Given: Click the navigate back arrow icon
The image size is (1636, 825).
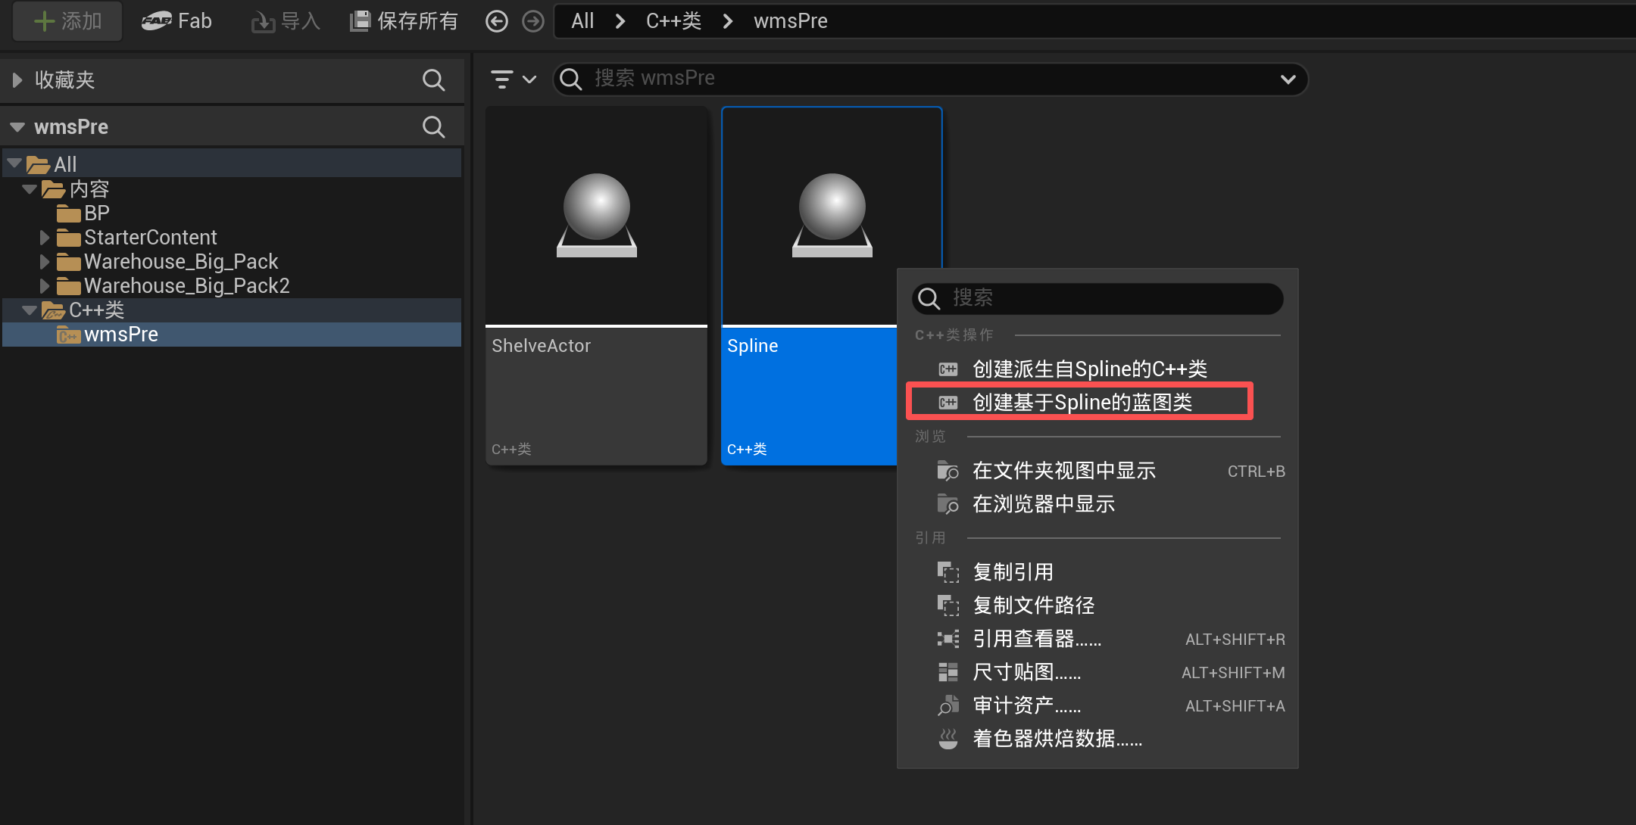Looking at the screenshot, I should coord(496,21).
